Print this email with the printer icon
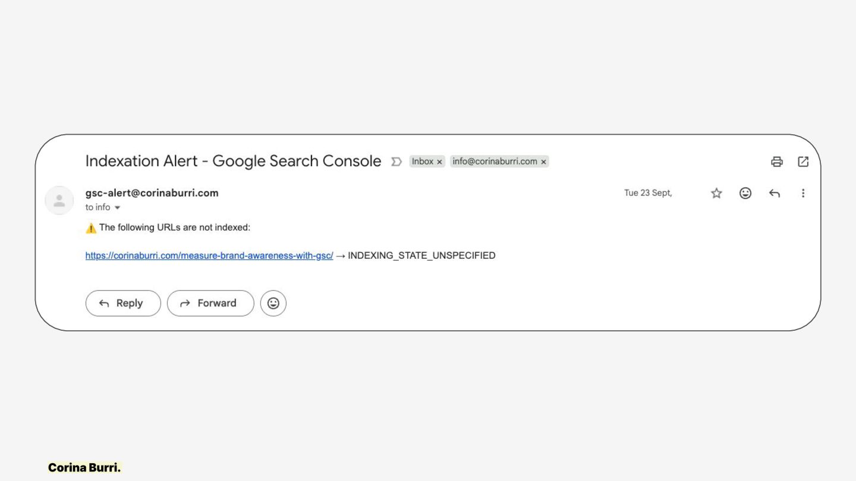 point(776,162)
